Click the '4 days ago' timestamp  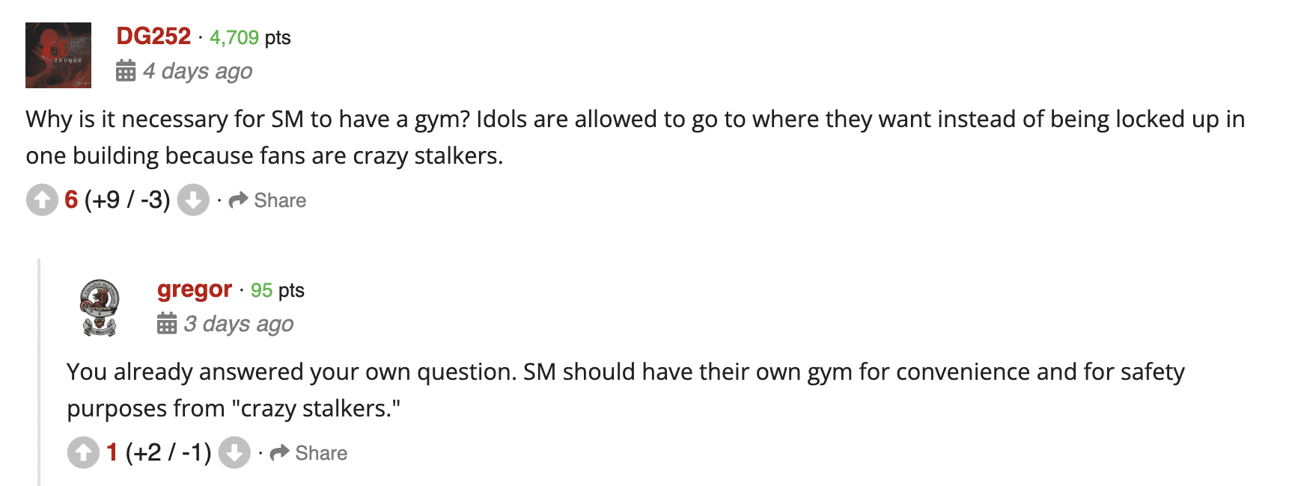coord(198,70)
